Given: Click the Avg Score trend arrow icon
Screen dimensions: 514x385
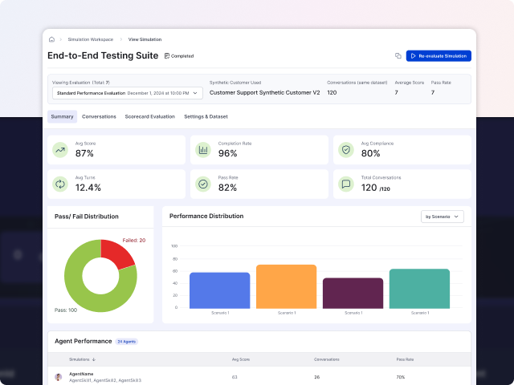Looking at the screenshot, I should (x=60, y=149).
